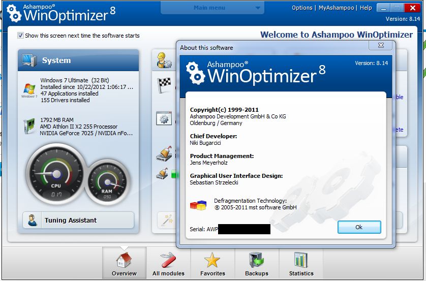Click the defragmentation colored cubes icon
Image resolution: width=426 pixels, height=281 pixels.
(198, 205)
